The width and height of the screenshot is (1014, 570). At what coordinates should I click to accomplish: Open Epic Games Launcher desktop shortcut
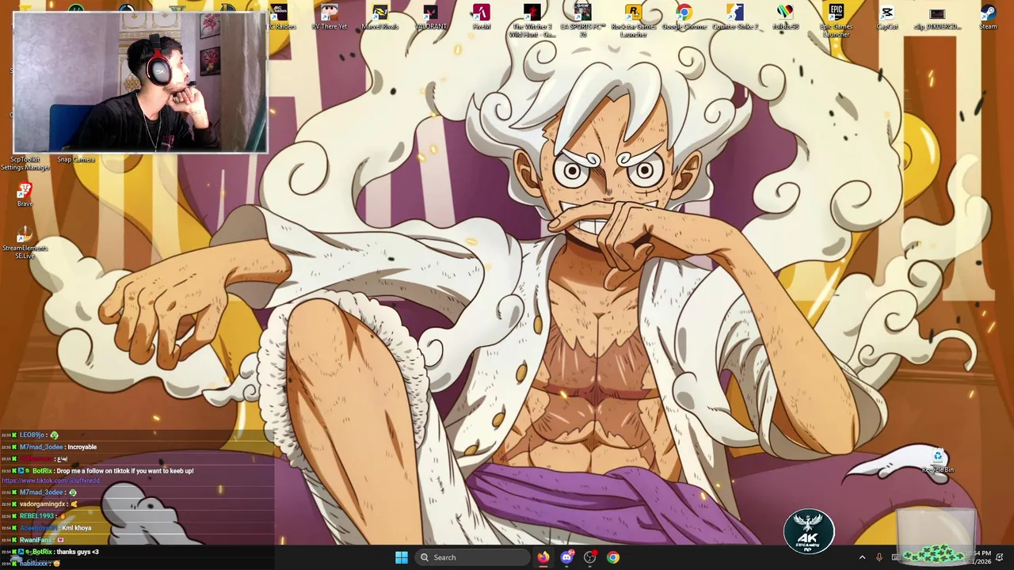[x=836, y=21]
